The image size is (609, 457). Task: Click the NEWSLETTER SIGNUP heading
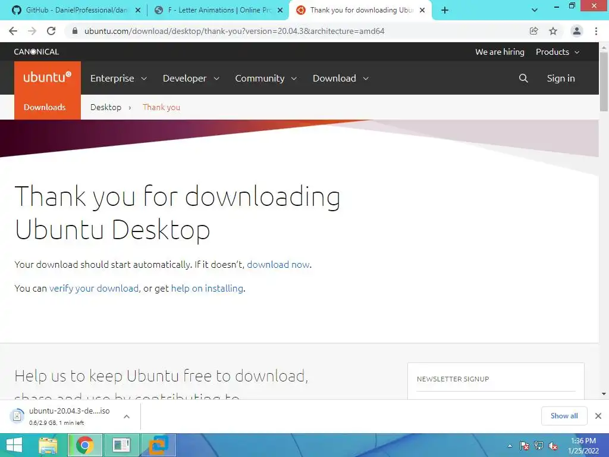point(453,379)
